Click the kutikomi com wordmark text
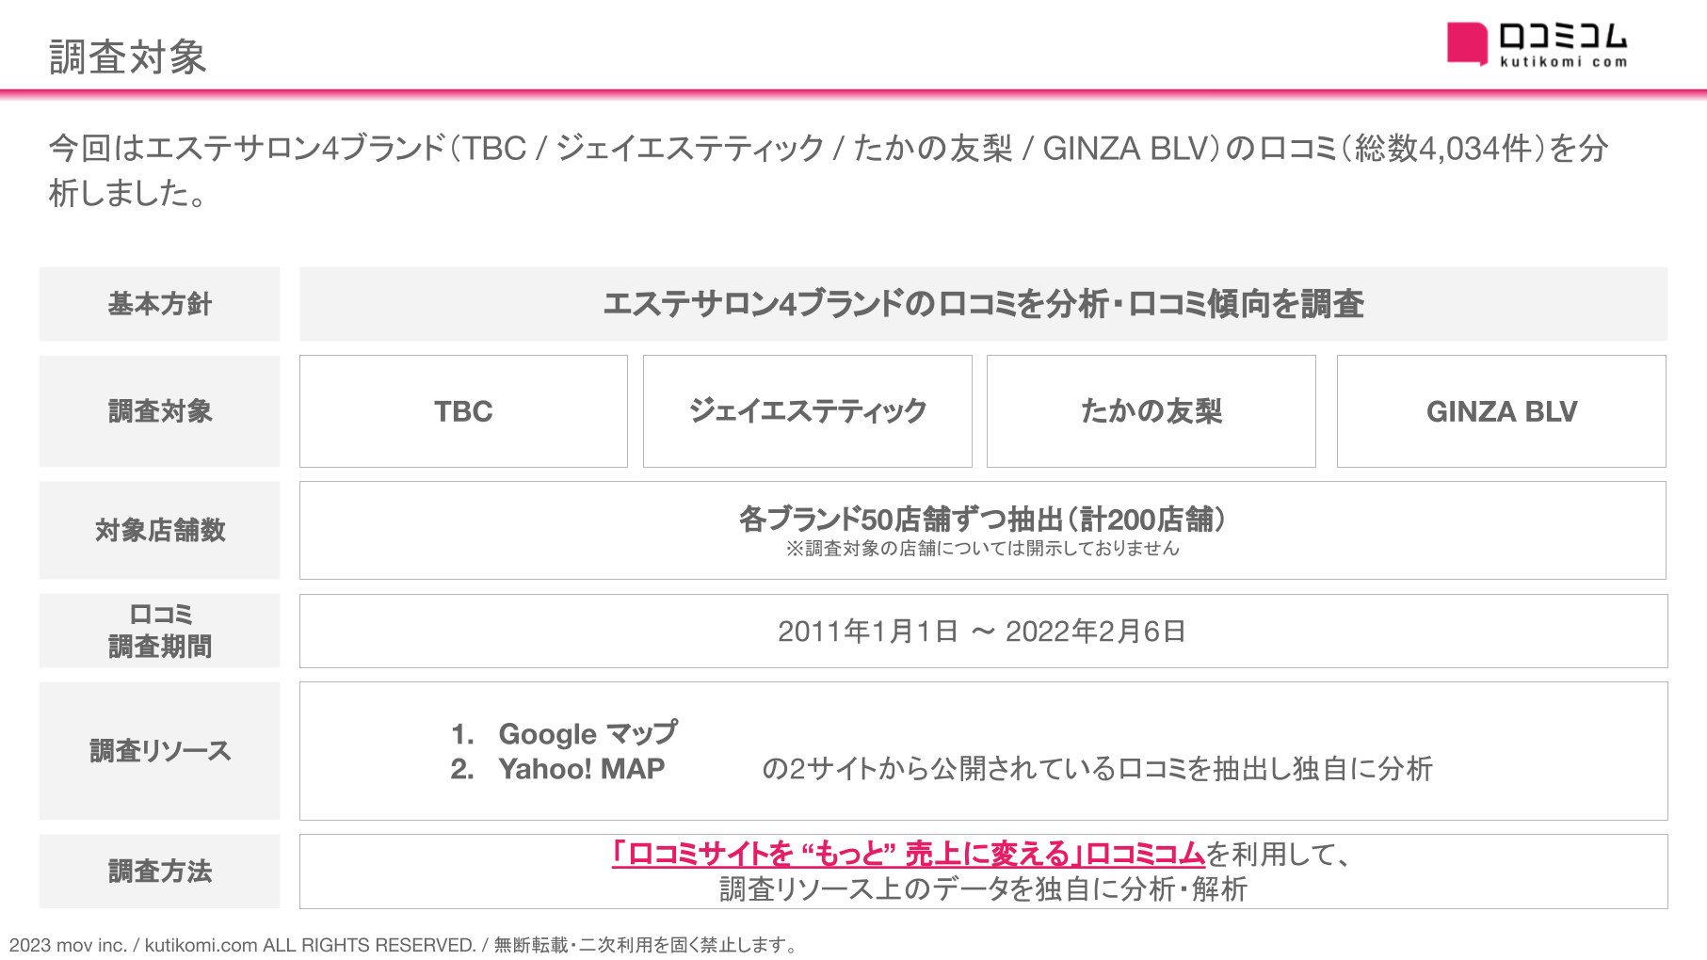Viewport: 1707px width, 960px height. click(1563, 62)
